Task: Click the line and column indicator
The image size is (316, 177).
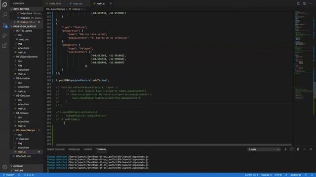Action: tap(251, 175)
